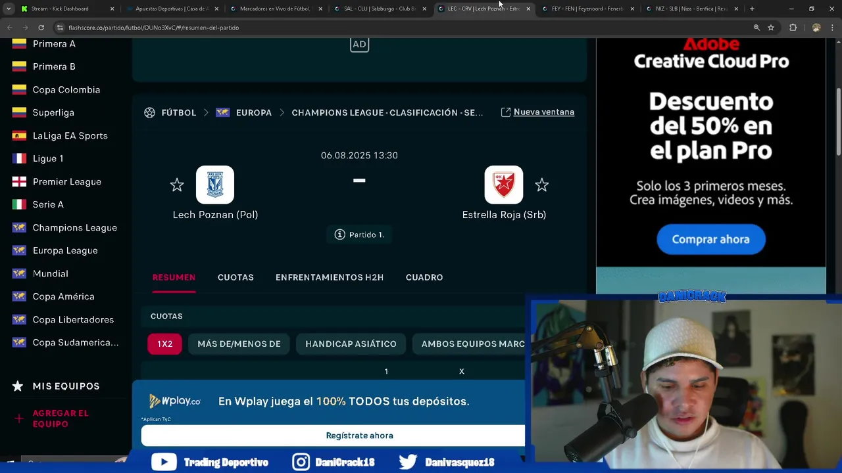This screenshot has width=842, height=473.
Task: Favorite Lech Poznan with its star icon
Action: point(177,185)
